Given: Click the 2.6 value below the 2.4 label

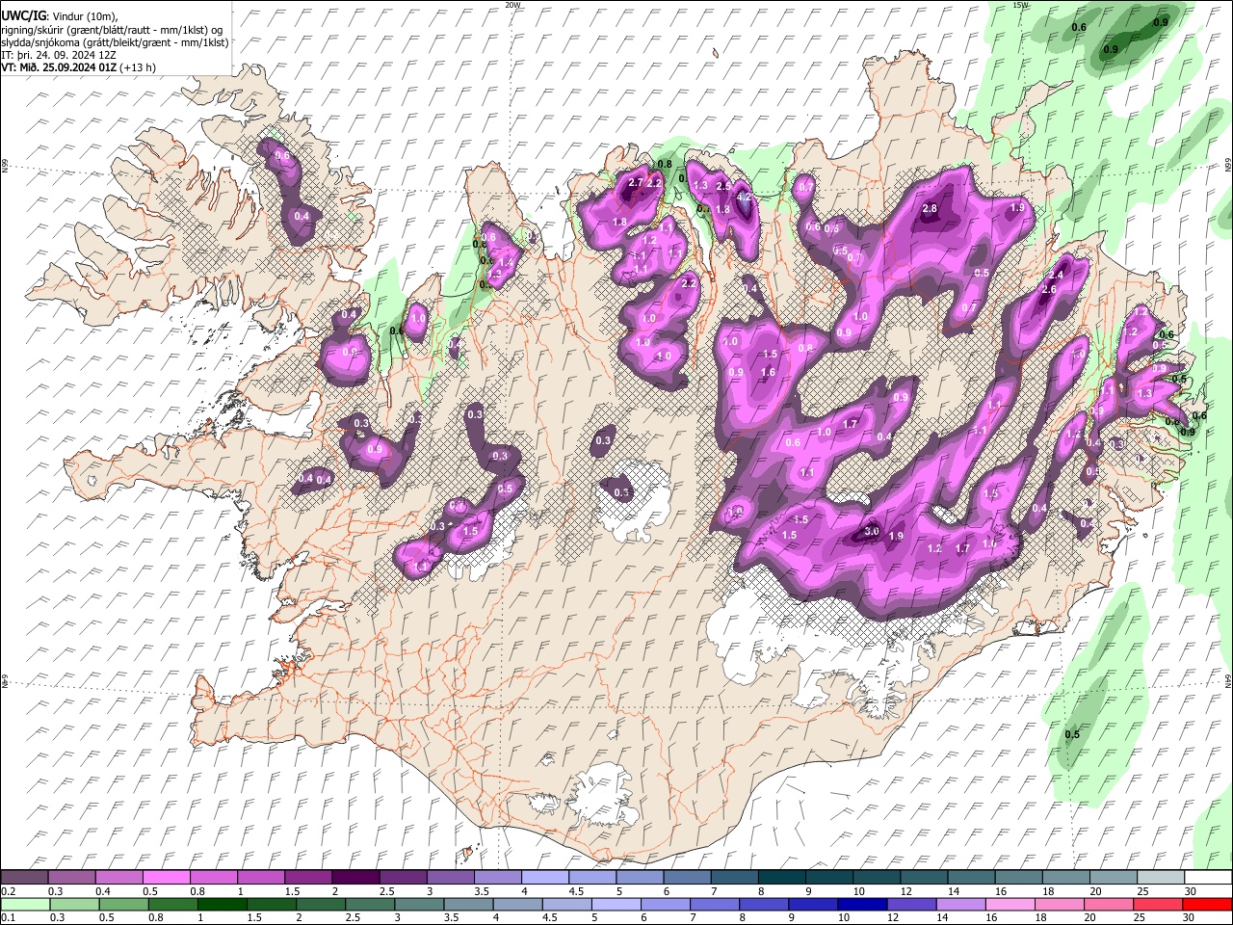Looking at the screenshot, I should click(1049, 290).
